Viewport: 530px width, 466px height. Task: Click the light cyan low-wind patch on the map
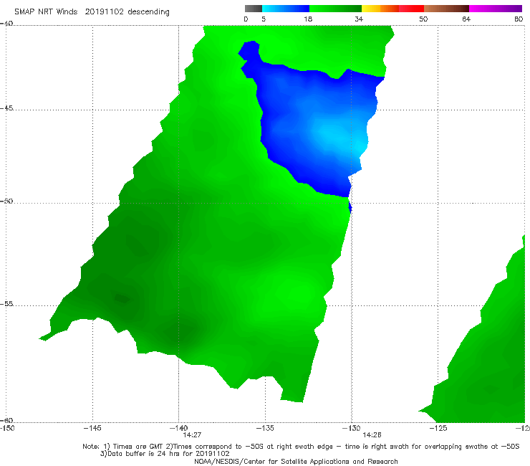tap(342, 137)
